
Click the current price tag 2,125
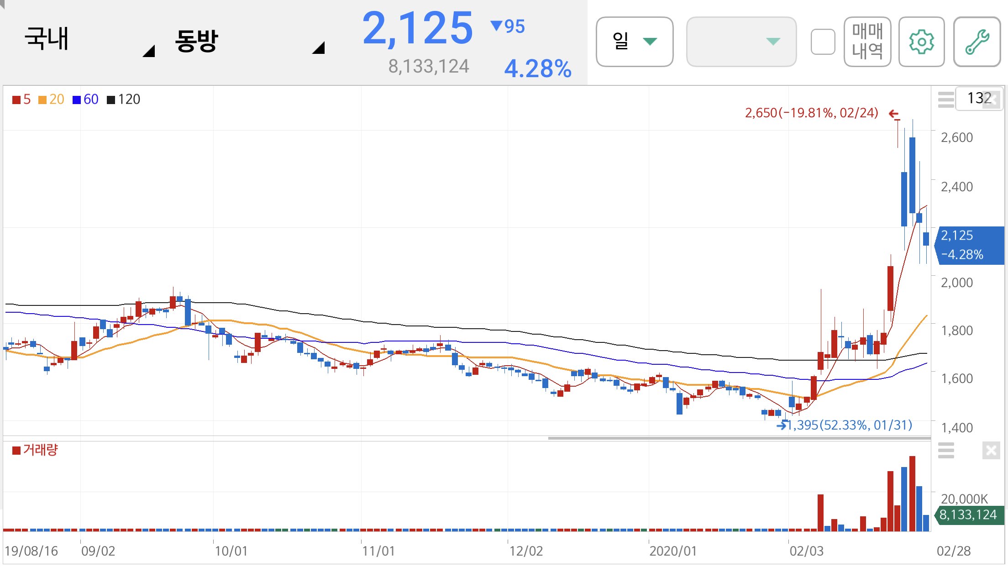[970, 245]
